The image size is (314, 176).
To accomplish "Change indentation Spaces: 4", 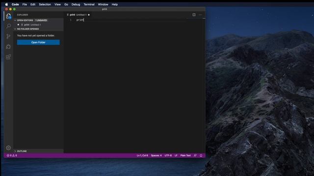I will click(156, 155).
